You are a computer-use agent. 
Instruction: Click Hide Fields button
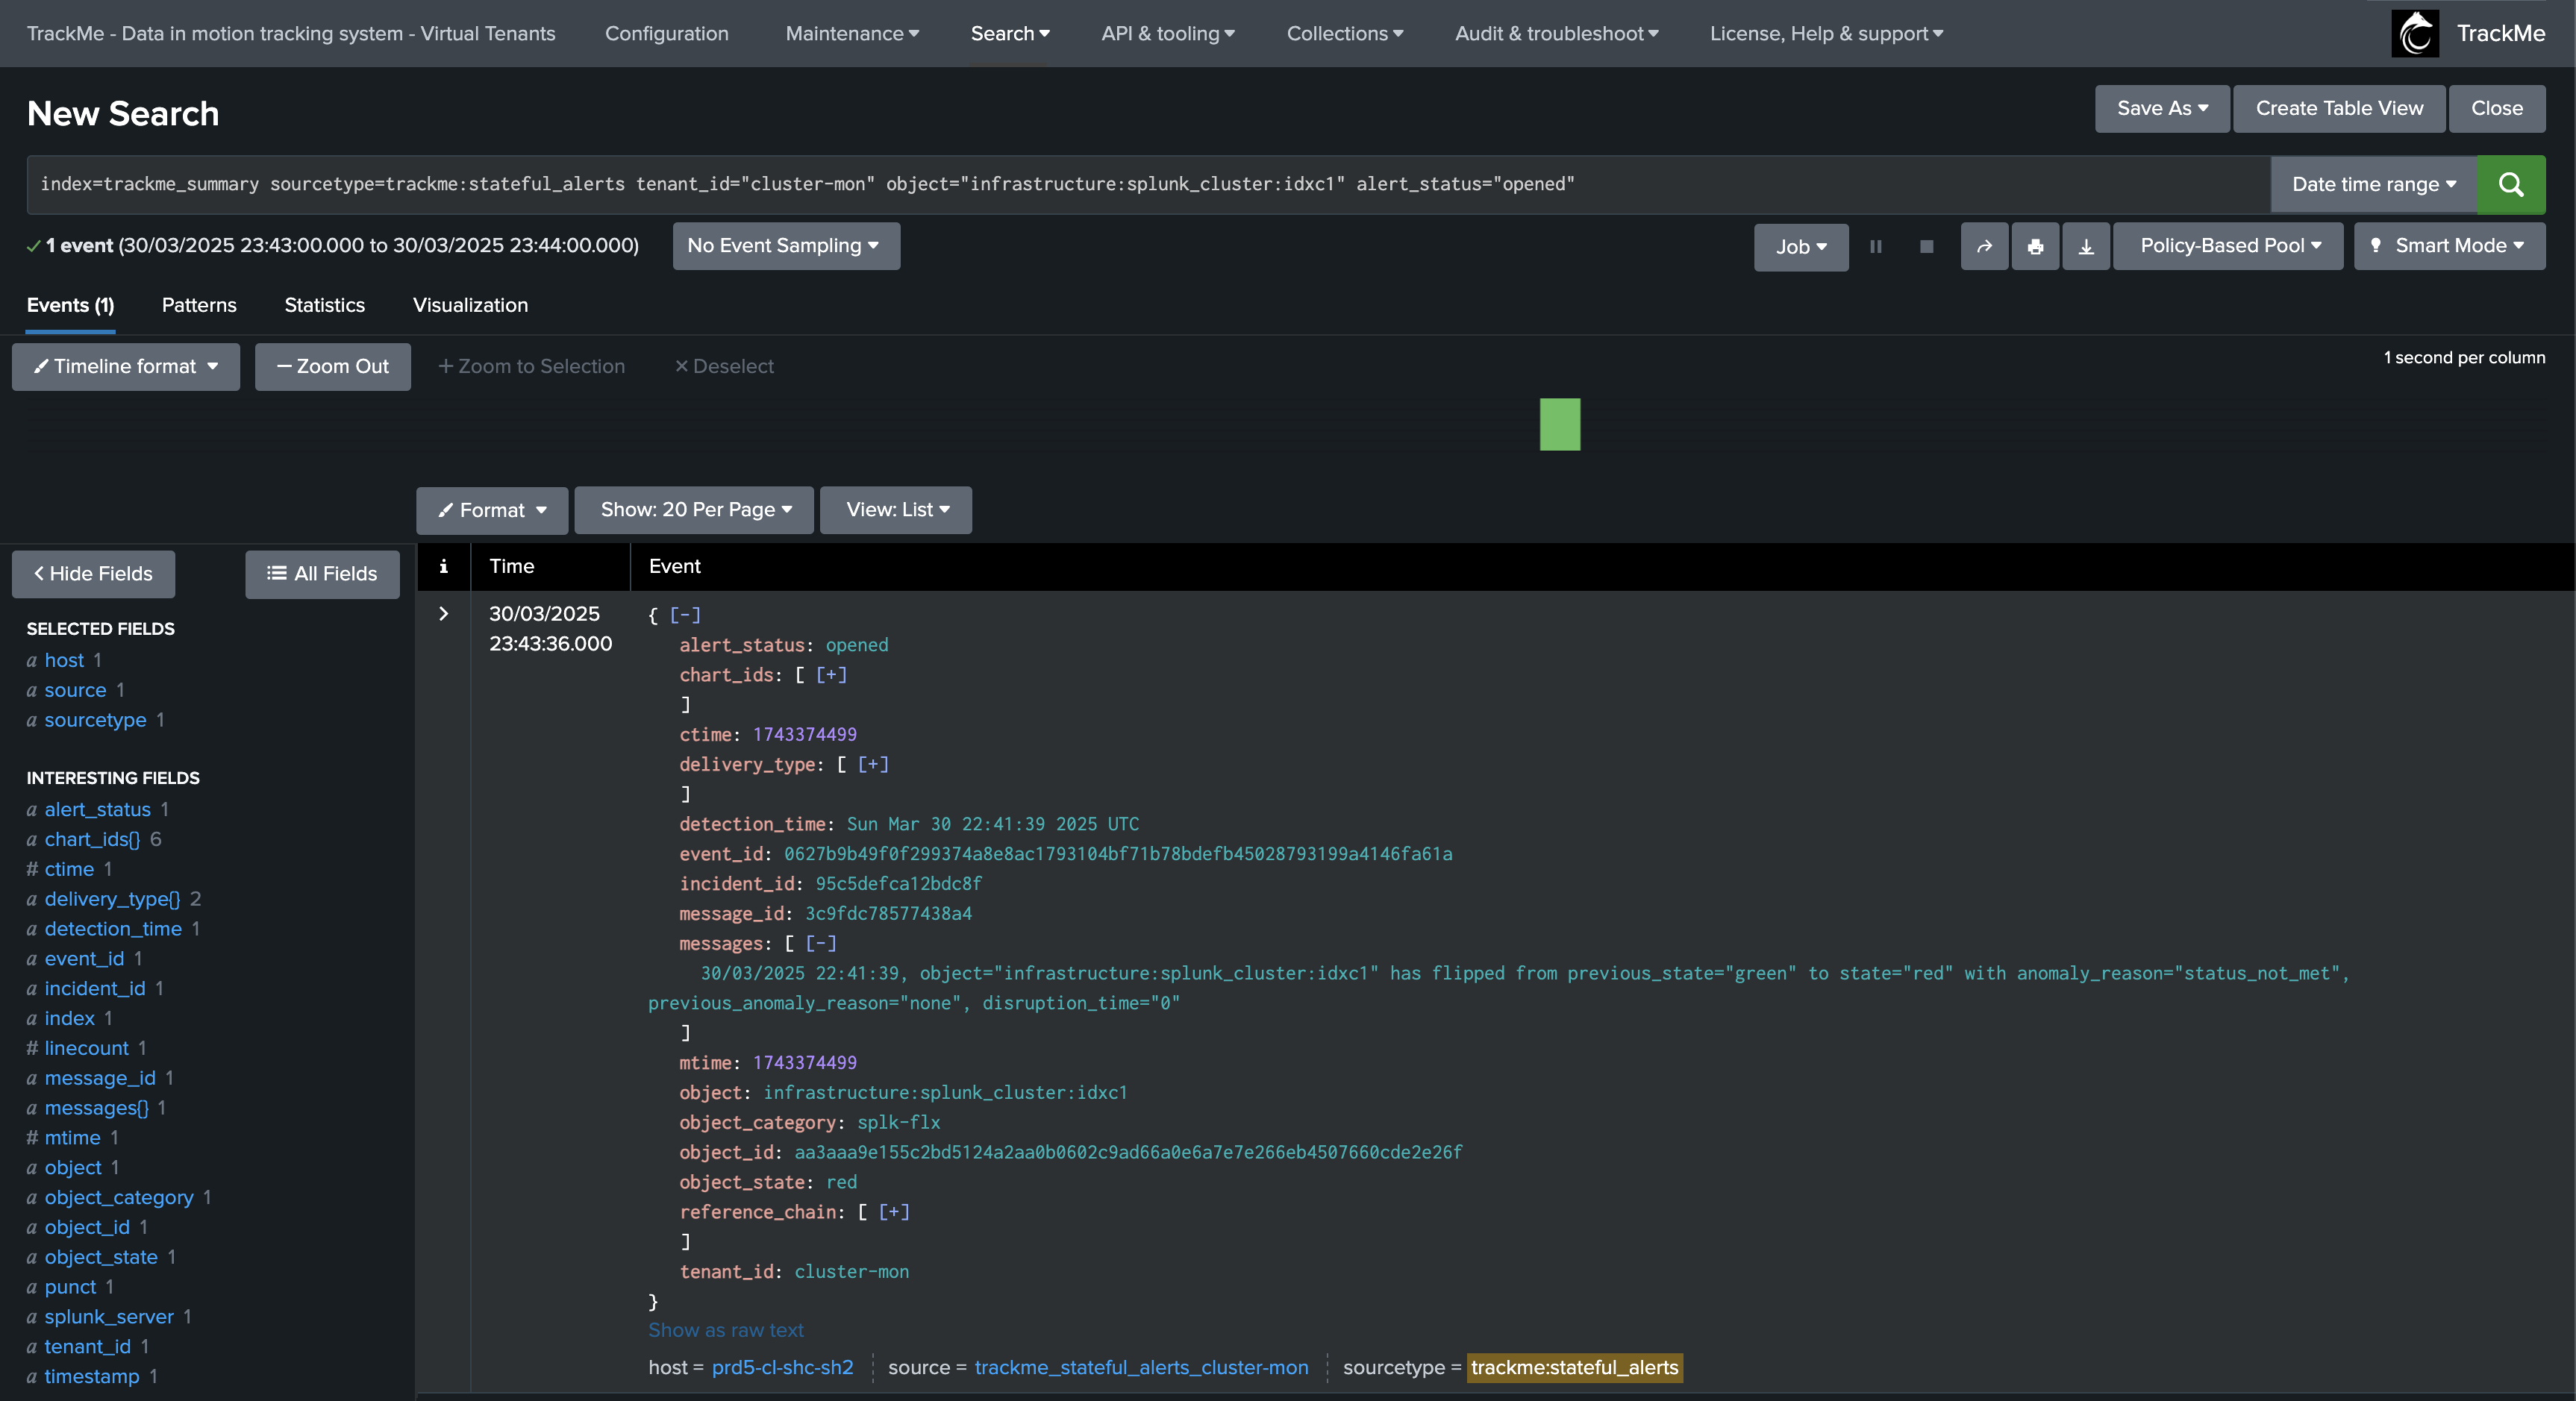(x=93, y=574)
